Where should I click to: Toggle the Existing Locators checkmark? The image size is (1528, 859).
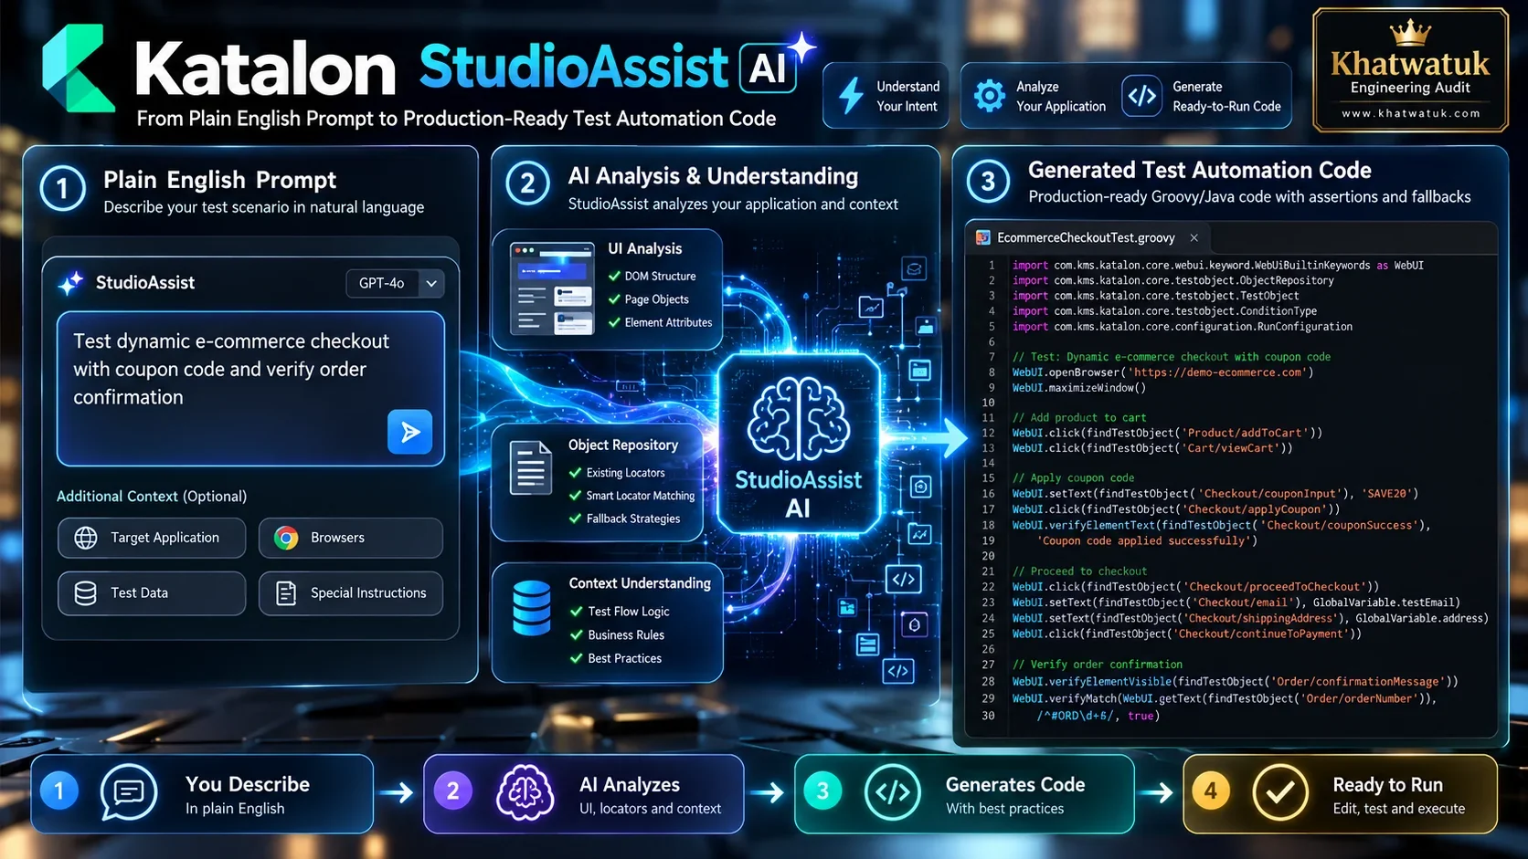tap(575, 473)
